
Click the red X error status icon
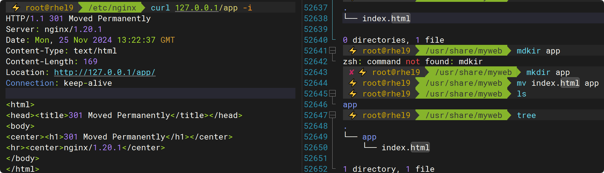click(352, 72)
